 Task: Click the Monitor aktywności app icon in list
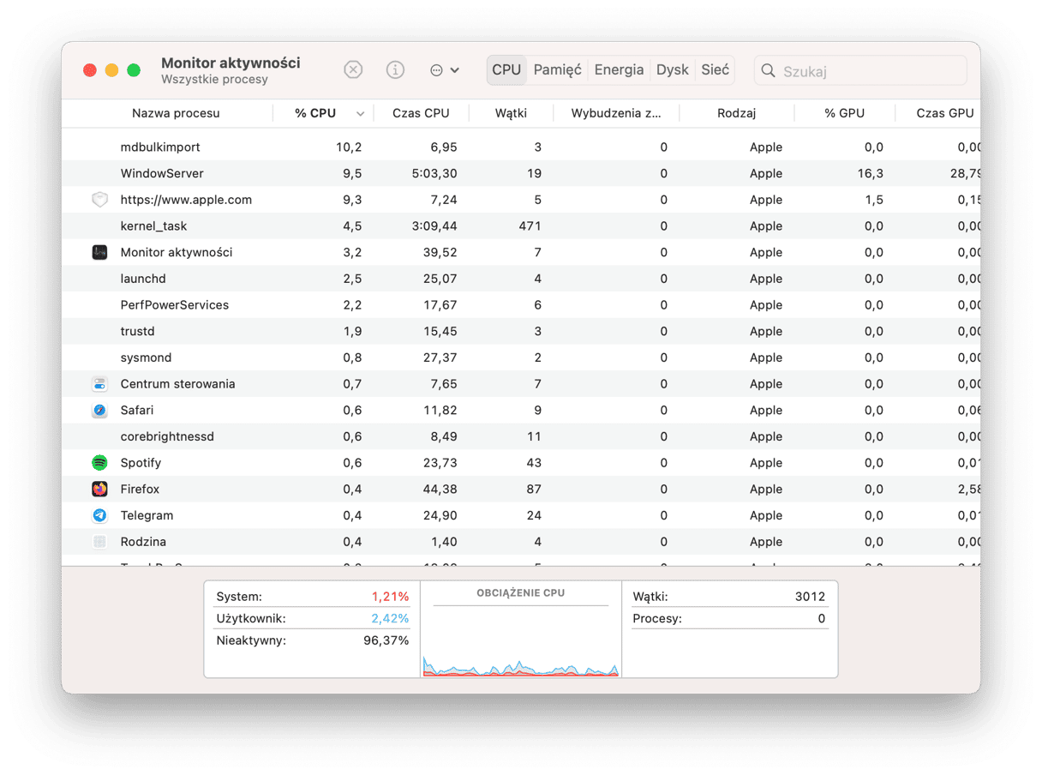pos(100,252)
